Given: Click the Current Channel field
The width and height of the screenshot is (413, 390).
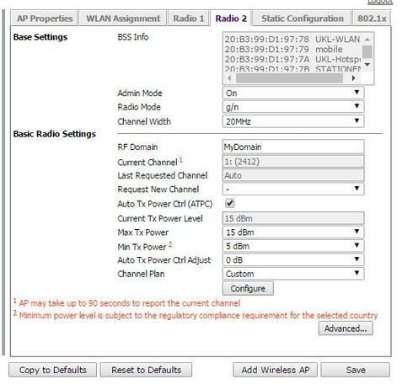Looking at the screenshot, I should coord(293,162).
